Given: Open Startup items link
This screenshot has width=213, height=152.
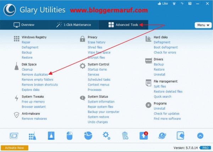Looking at the screenshot, I should [x=97, y=69].
